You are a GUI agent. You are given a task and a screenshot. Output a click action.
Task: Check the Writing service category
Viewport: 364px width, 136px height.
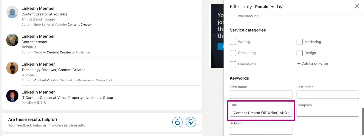coord(233,42)
